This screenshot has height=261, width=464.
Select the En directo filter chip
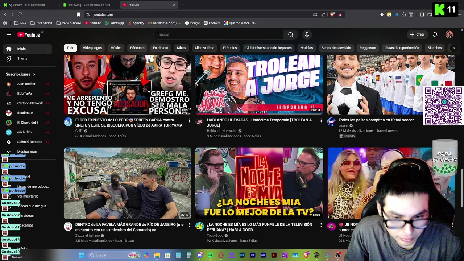click(161, 48)
